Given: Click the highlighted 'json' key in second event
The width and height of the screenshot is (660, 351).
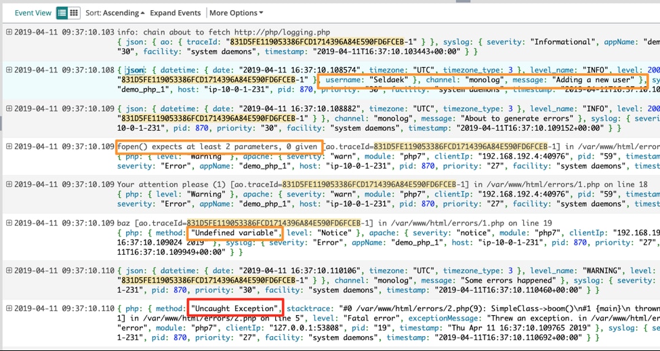Looking at the screenshot, I should click(x=136, y=70).
